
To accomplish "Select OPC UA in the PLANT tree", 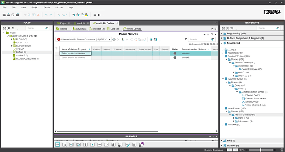I will (x=20, y=49).
